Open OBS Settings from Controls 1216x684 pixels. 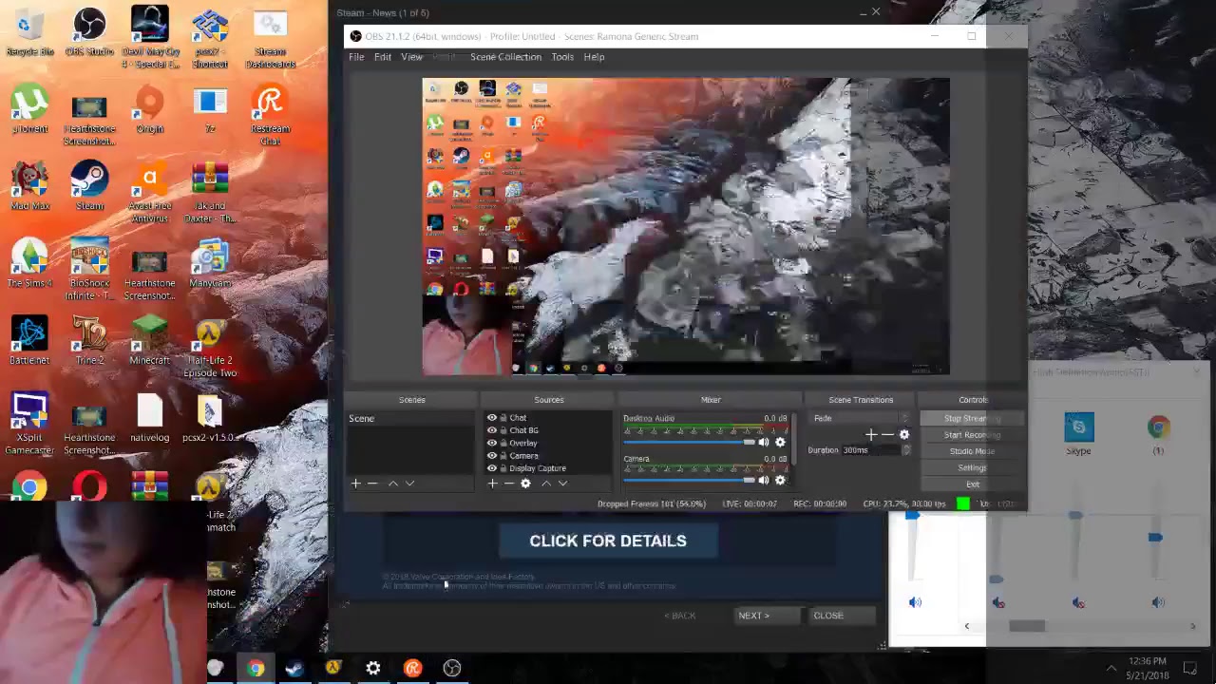tap(972, 467)
